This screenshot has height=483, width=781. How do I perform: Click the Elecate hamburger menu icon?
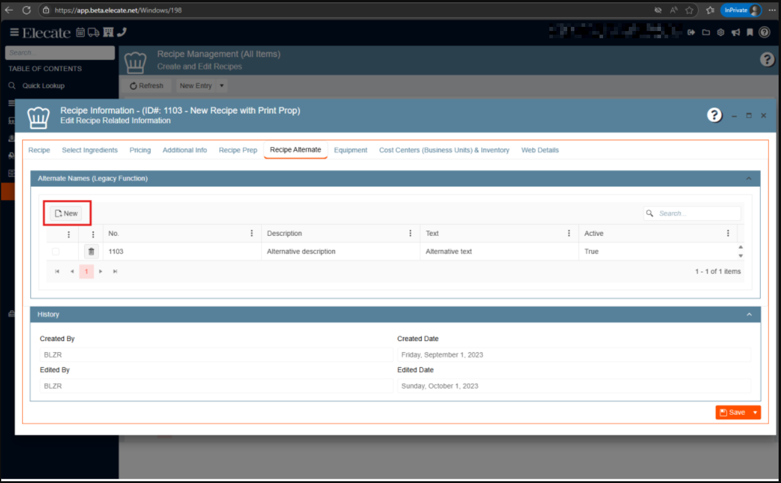point(14,32)
